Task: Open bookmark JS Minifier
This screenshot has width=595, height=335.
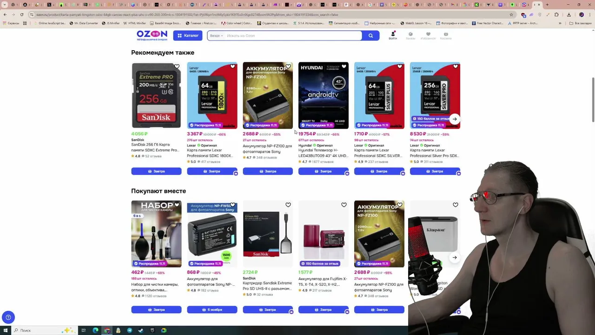Action: (x=111, y=23)
